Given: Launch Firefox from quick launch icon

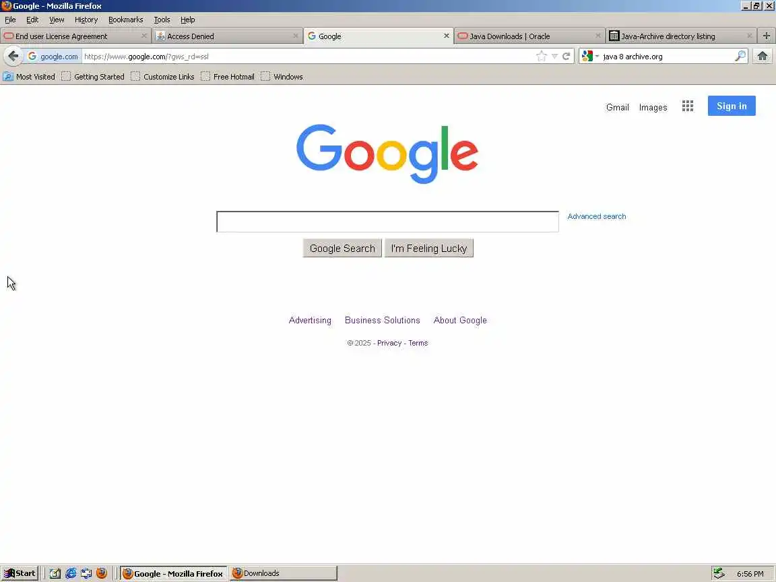Looking at the screenshot, I should click(x=102, y=573).
